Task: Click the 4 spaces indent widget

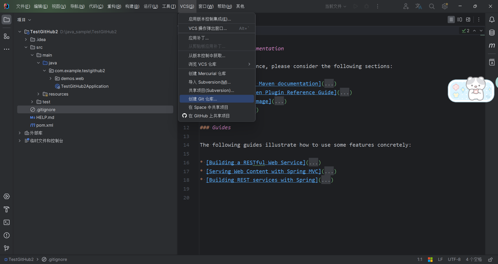Action: (474, 259)
